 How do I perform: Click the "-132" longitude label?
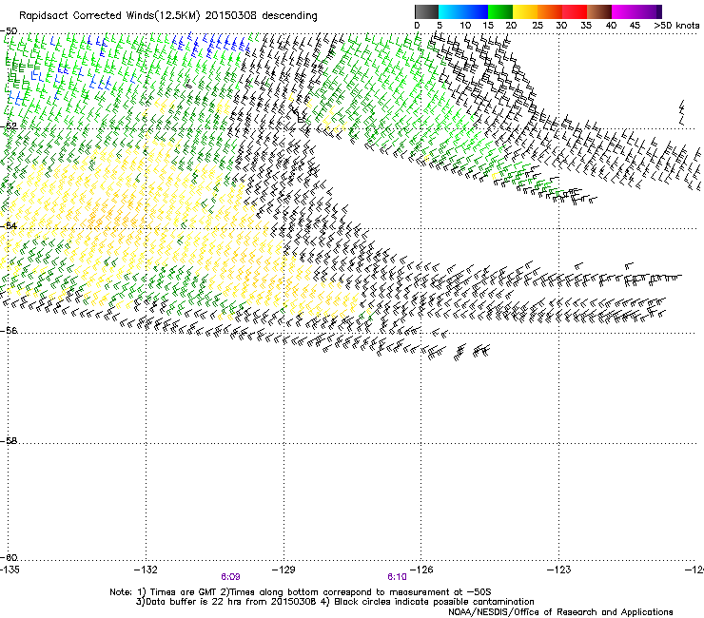tap(146, 570)
